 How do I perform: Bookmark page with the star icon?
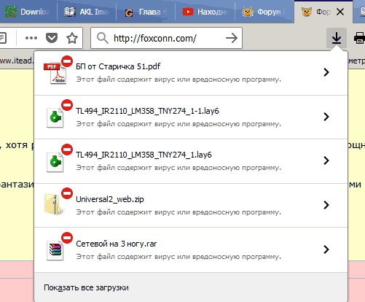click(x=72, y=38)
